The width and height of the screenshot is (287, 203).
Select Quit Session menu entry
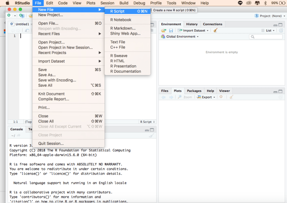point(69,143)
